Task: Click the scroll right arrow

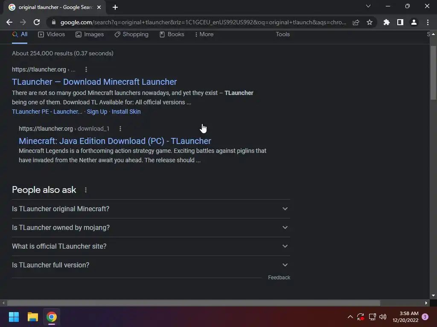Action: click(426, 303)
